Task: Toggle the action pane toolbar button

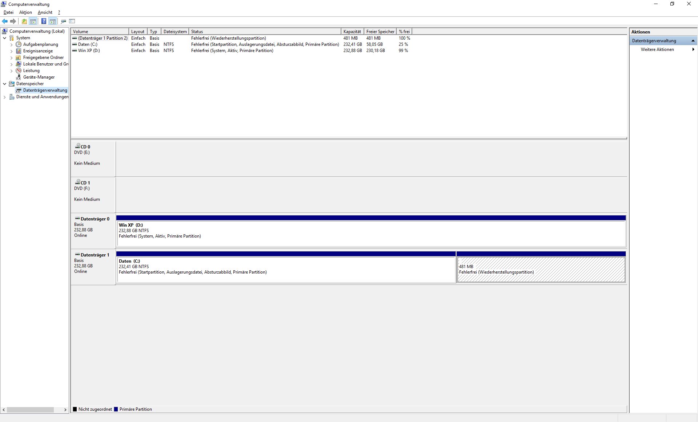Action: click(x=53, y=21)
